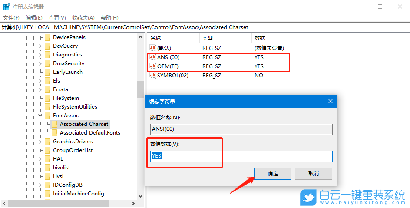Select the SYMBOL(02) value name
This screenshot has height=208, width=410.
tap(172, 75)
